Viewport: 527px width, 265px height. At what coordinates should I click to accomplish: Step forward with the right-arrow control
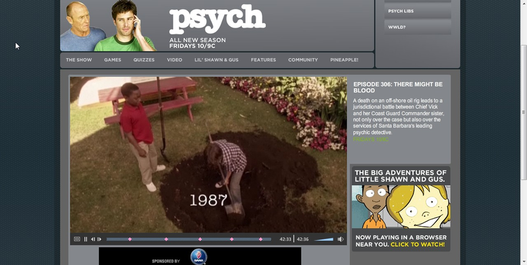[99, 239]
